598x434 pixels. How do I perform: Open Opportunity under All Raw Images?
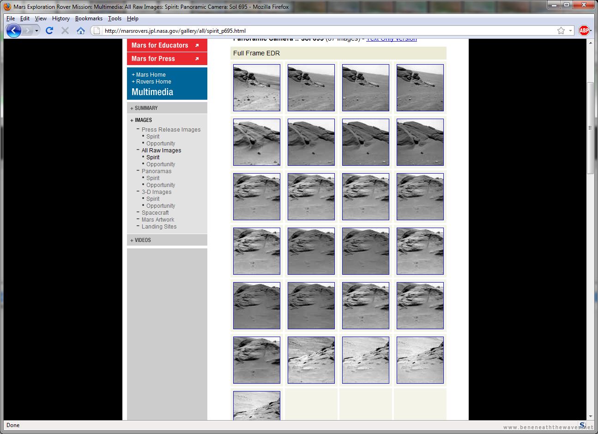[161, 164]
